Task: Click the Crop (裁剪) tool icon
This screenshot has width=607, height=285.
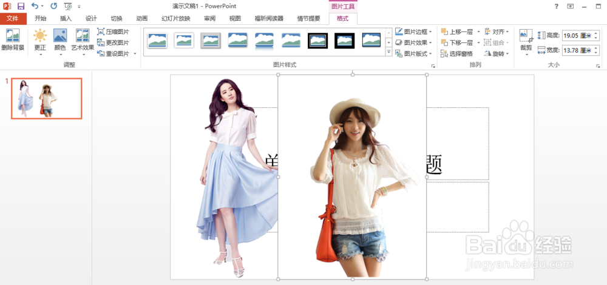Action: (x=526, y=36)
